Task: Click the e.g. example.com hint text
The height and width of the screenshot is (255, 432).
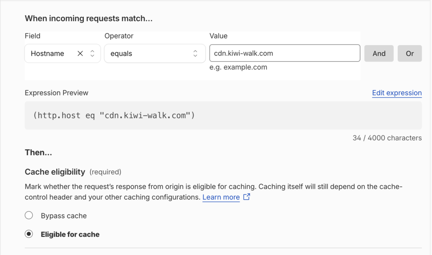Action: [238, 67]
